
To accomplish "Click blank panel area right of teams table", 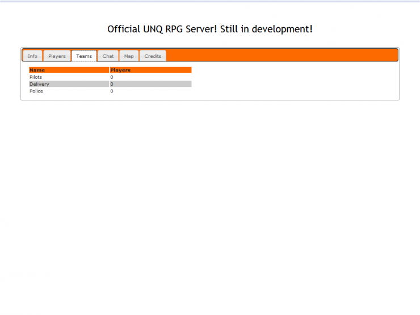I will (x=295, y=82).
